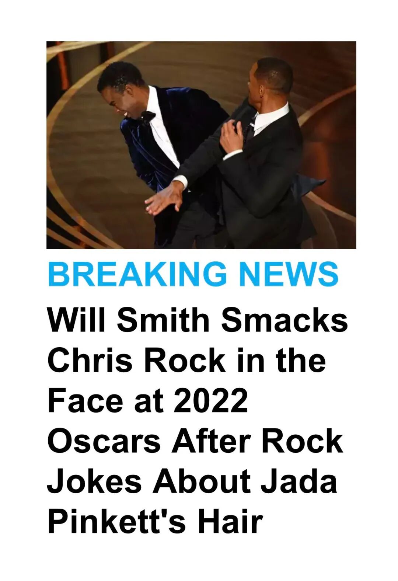
Task: Click "Pinkett's Hair" at the headline's end
Action: pyautogui.click(x=155, y=522)
